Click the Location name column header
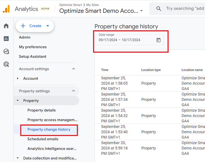205x162 pixels. (192, 70)
